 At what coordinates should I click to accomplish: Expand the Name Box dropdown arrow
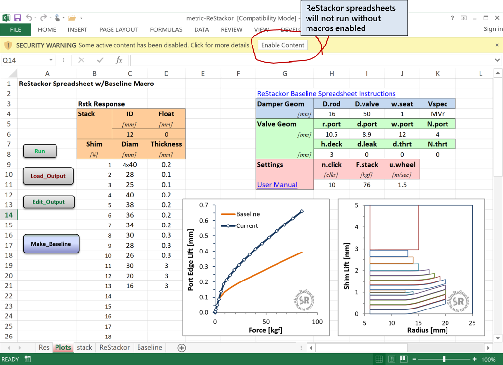51,60
